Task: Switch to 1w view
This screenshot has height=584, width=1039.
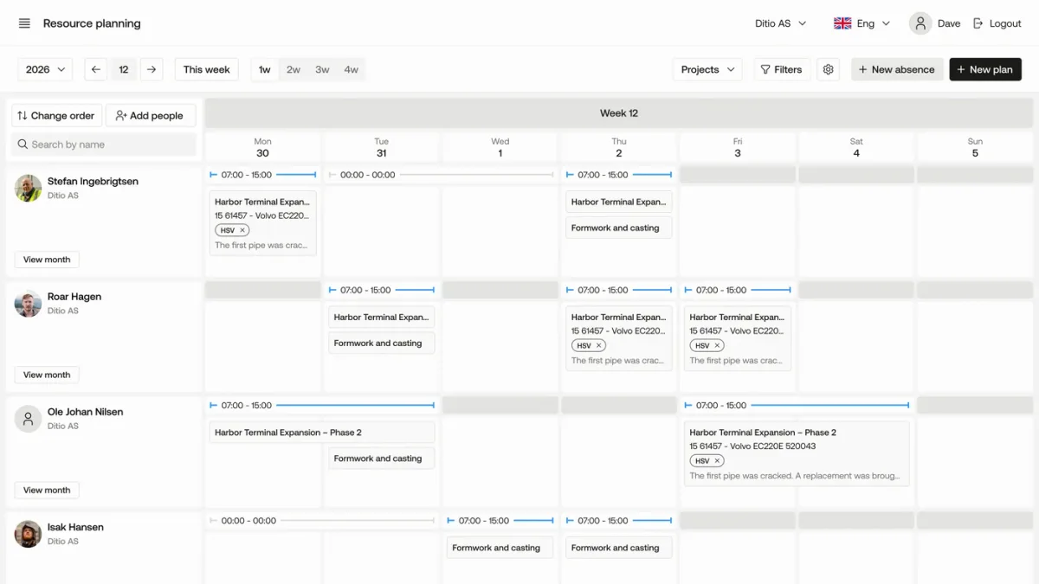Action: pos(265,70)
